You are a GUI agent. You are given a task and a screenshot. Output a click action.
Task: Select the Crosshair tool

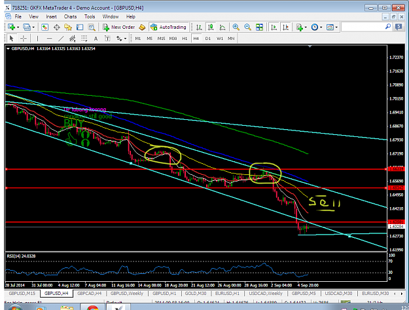pos(24,39)
